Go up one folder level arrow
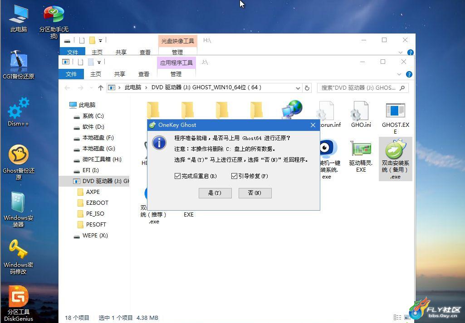 click(x=101, y=88)
